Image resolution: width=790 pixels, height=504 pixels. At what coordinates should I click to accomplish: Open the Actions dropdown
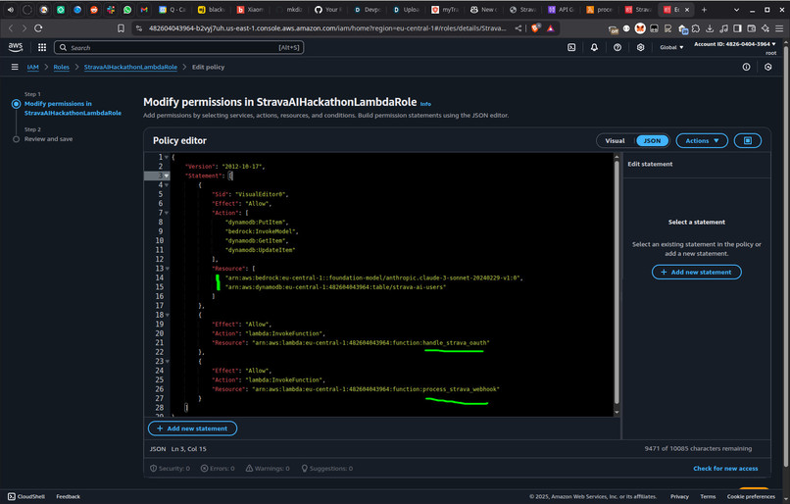[702, 140]
